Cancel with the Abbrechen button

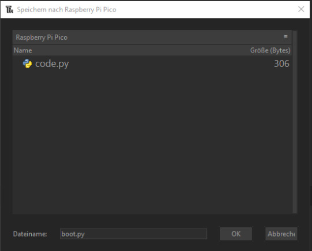click(x=281, y=234)
